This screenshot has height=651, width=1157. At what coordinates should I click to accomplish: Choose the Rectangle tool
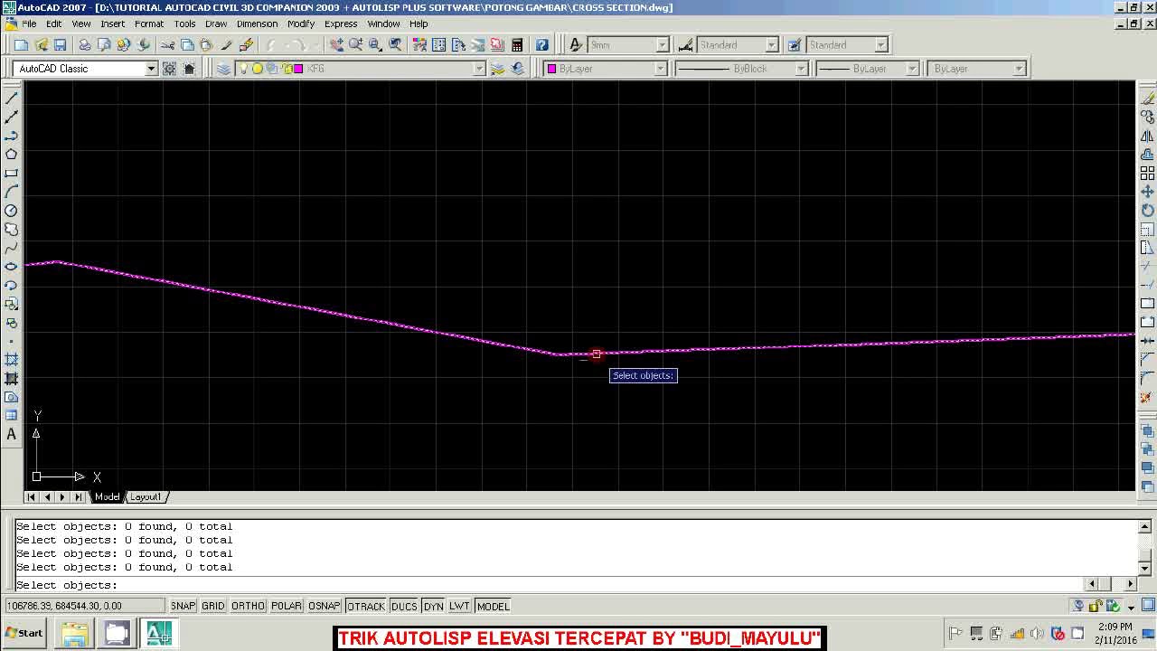click(11, 173)
